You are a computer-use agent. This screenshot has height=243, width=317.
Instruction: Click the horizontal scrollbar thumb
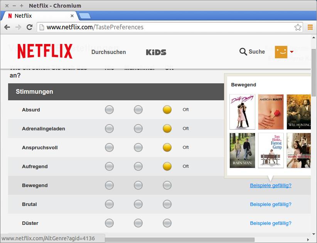coord(180,240)
